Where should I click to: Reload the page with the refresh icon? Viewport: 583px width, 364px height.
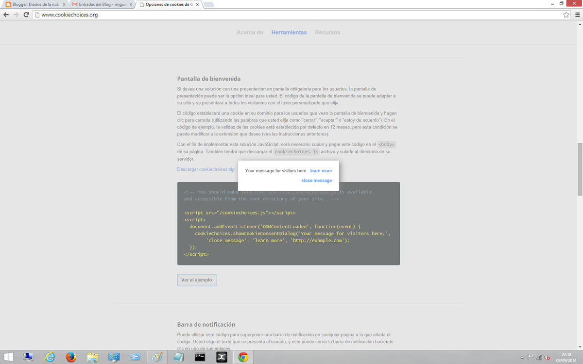pos(26,15)
